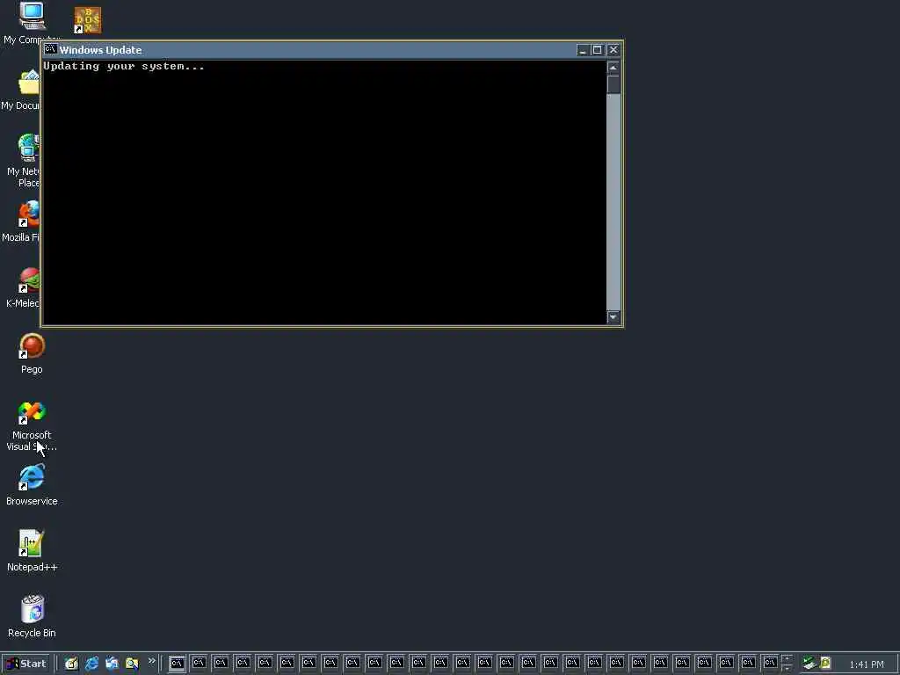Click the green network tray icon
Image resolution: width=900 pixels, height=675 pixels.
coord(809,663)
